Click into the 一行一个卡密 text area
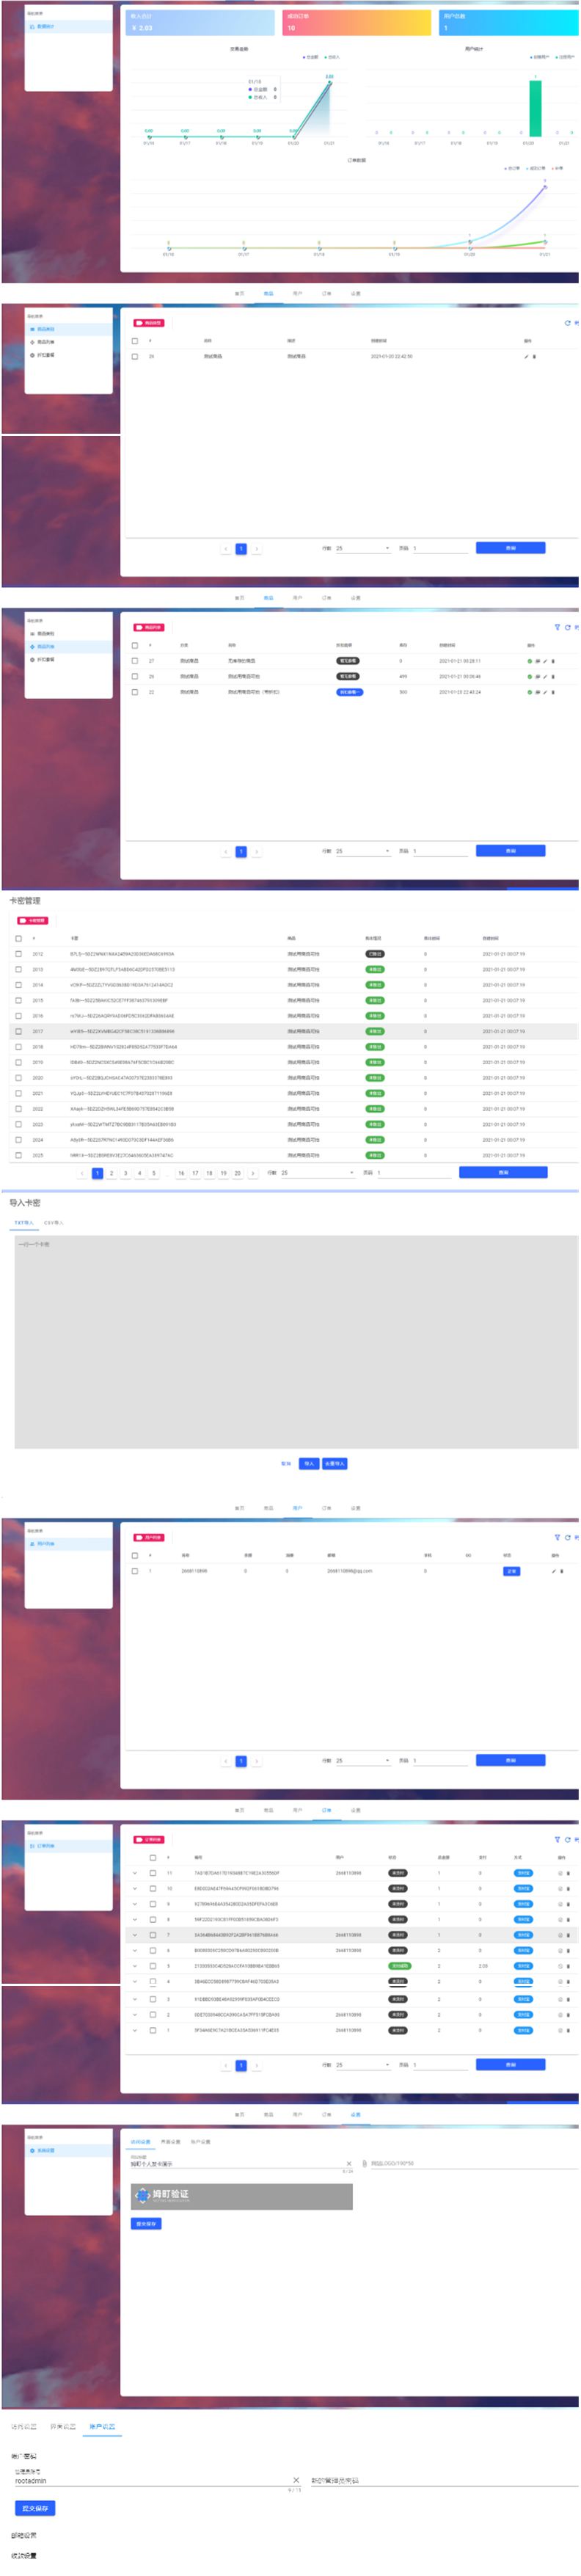 coord(295,1340)
